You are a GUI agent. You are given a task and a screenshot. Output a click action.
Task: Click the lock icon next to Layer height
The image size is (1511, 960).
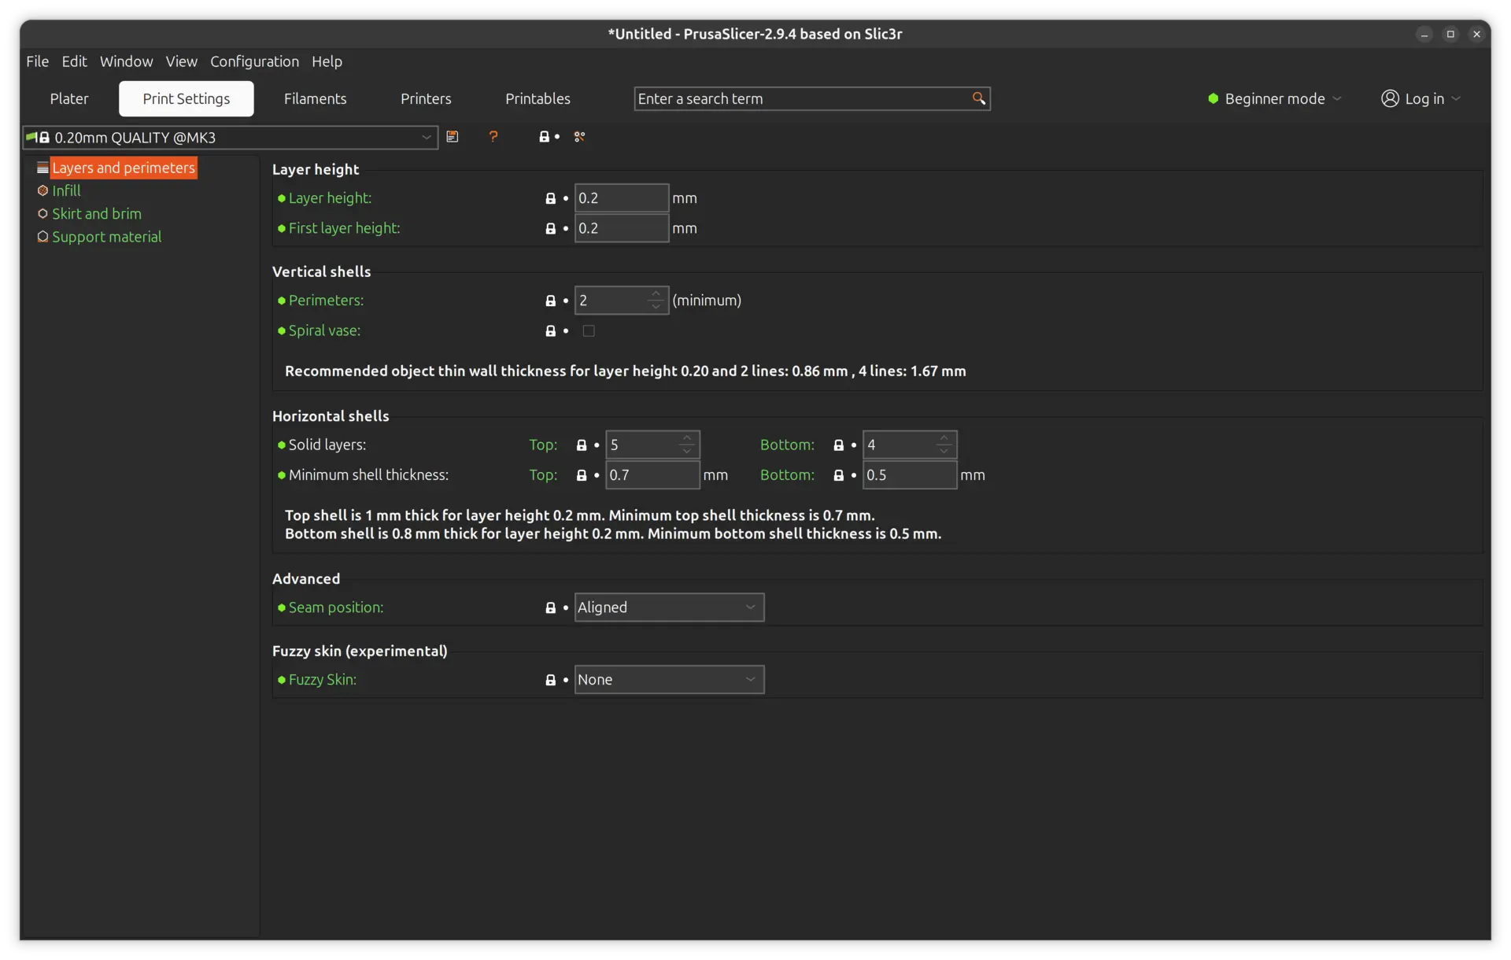551,198
